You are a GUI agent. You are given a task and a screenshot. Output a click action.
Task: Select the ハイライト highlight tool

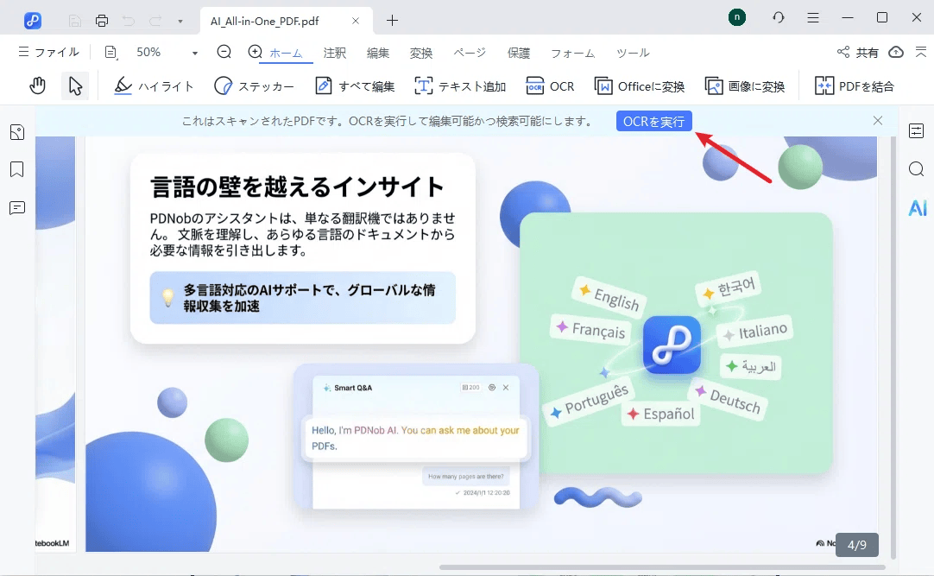154,85
